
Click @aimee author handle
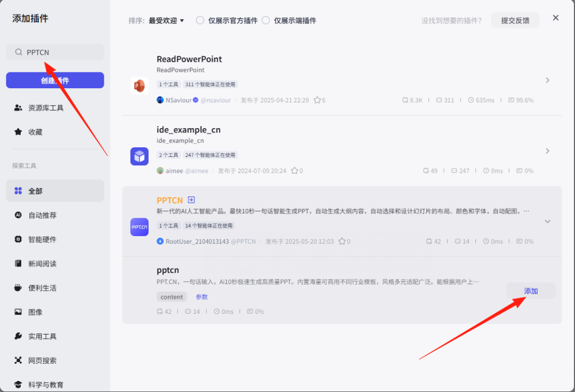(196, 171)
